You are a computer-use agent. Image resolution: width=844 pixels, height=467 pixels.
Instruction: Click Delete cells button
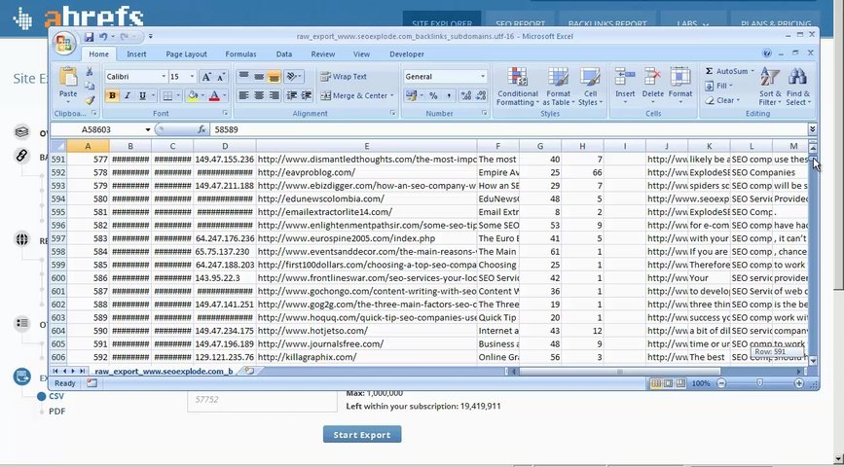pos(653,85)
